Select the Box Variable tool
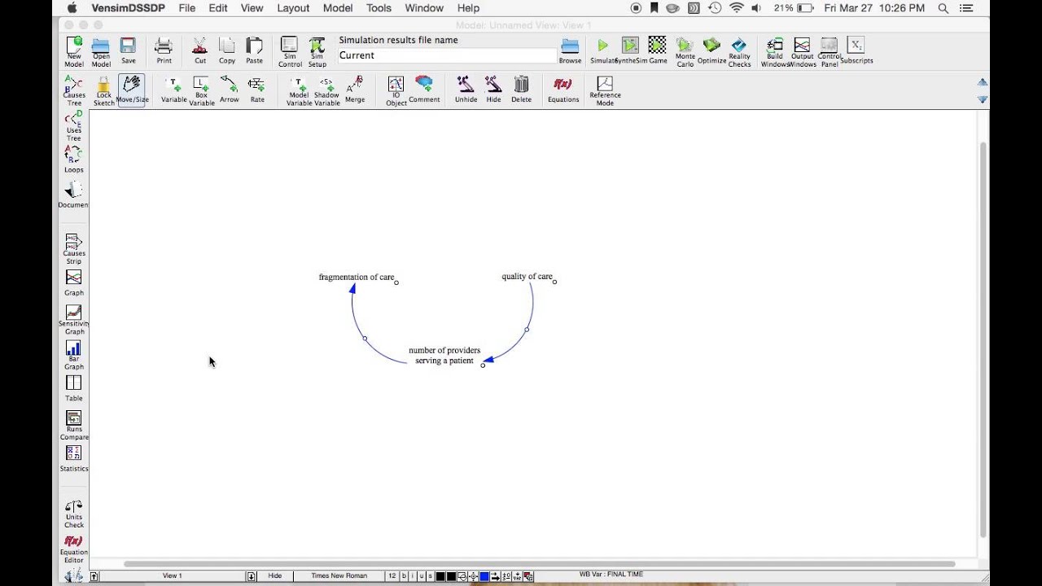Image resolution: width=1042 pixels, height=586 pixels. pos(202,90)
